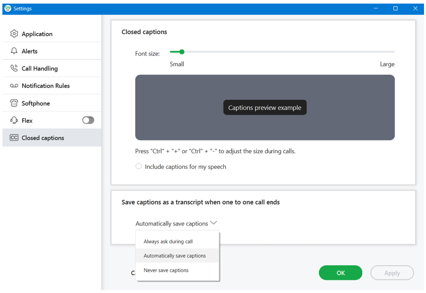Open Notification Rules section
The width and height of the screenshot is (426, 293).
click(x=52, y=86)
